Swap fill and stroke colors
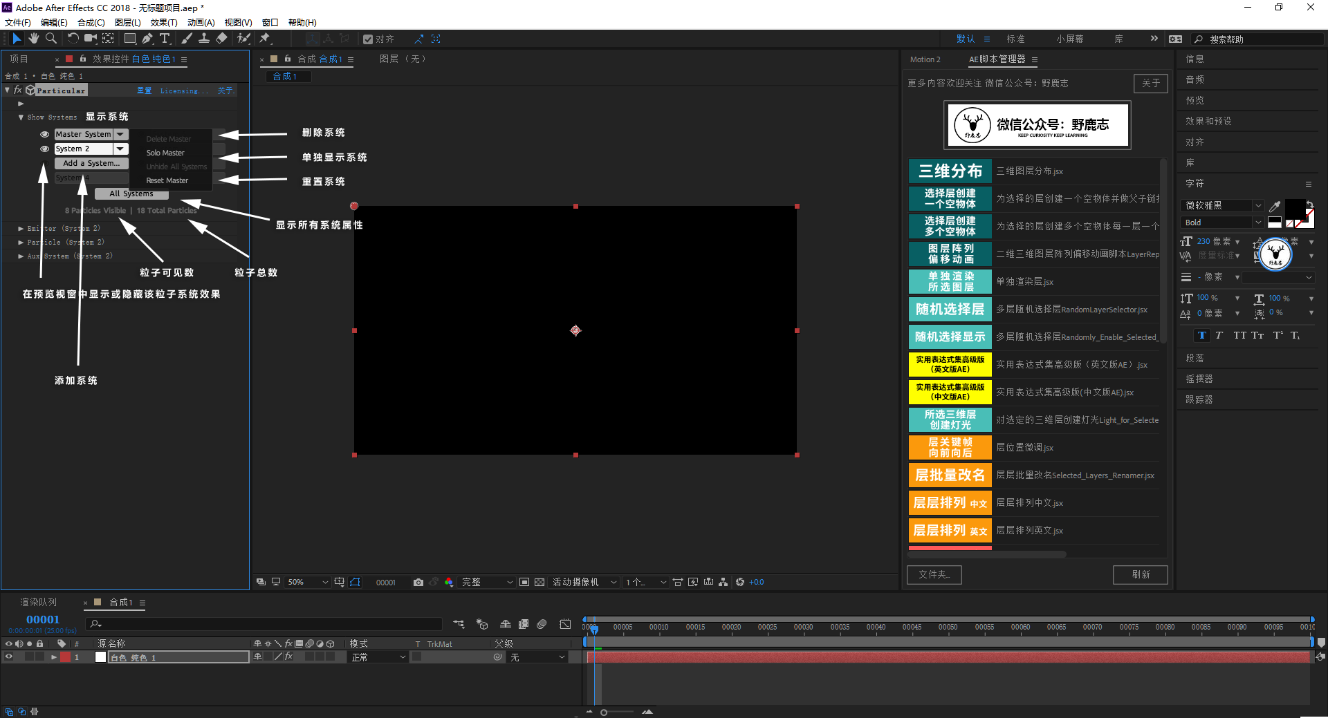This screenshot has height=718, width=1328. [1309, 205]
